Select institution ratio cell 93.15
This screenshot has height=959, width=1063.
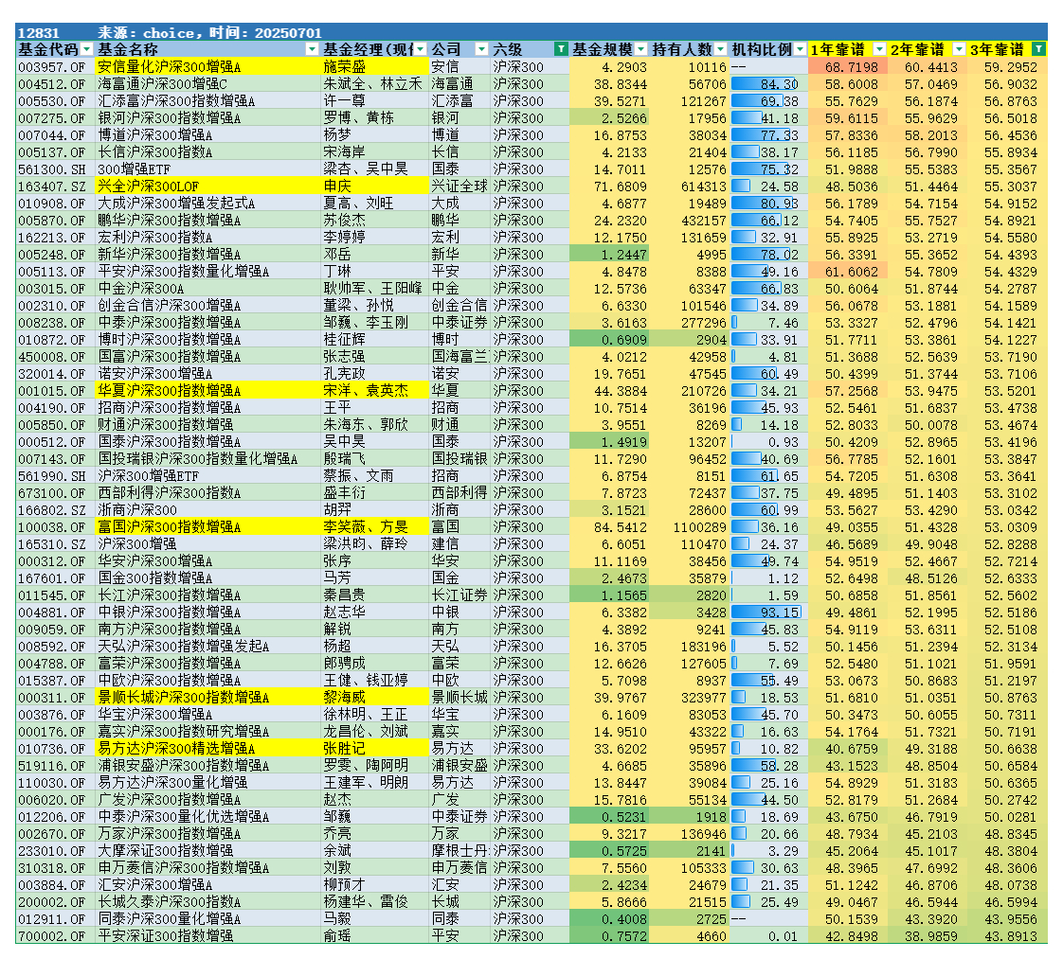click(768, 613)
